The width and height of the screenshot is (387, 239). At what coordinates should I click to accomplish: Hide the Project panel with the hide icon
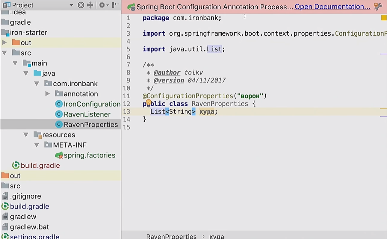(x=115, y=5)
